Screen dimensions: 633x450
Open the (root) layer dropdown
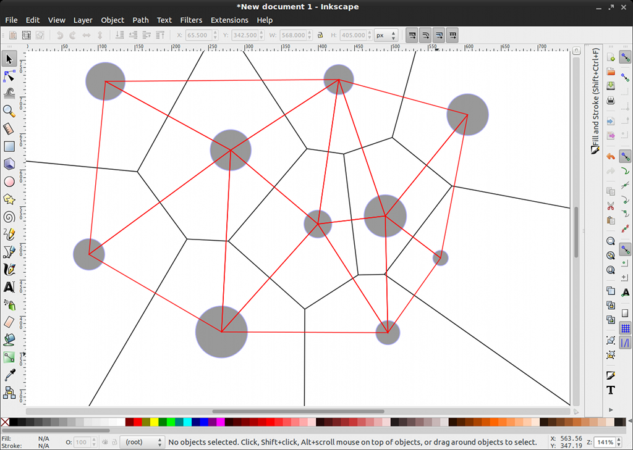(x=142, y=442)
